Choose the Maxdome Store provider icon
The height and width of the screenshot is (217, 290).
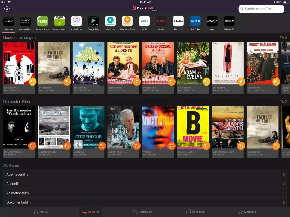tap(127, 21)
